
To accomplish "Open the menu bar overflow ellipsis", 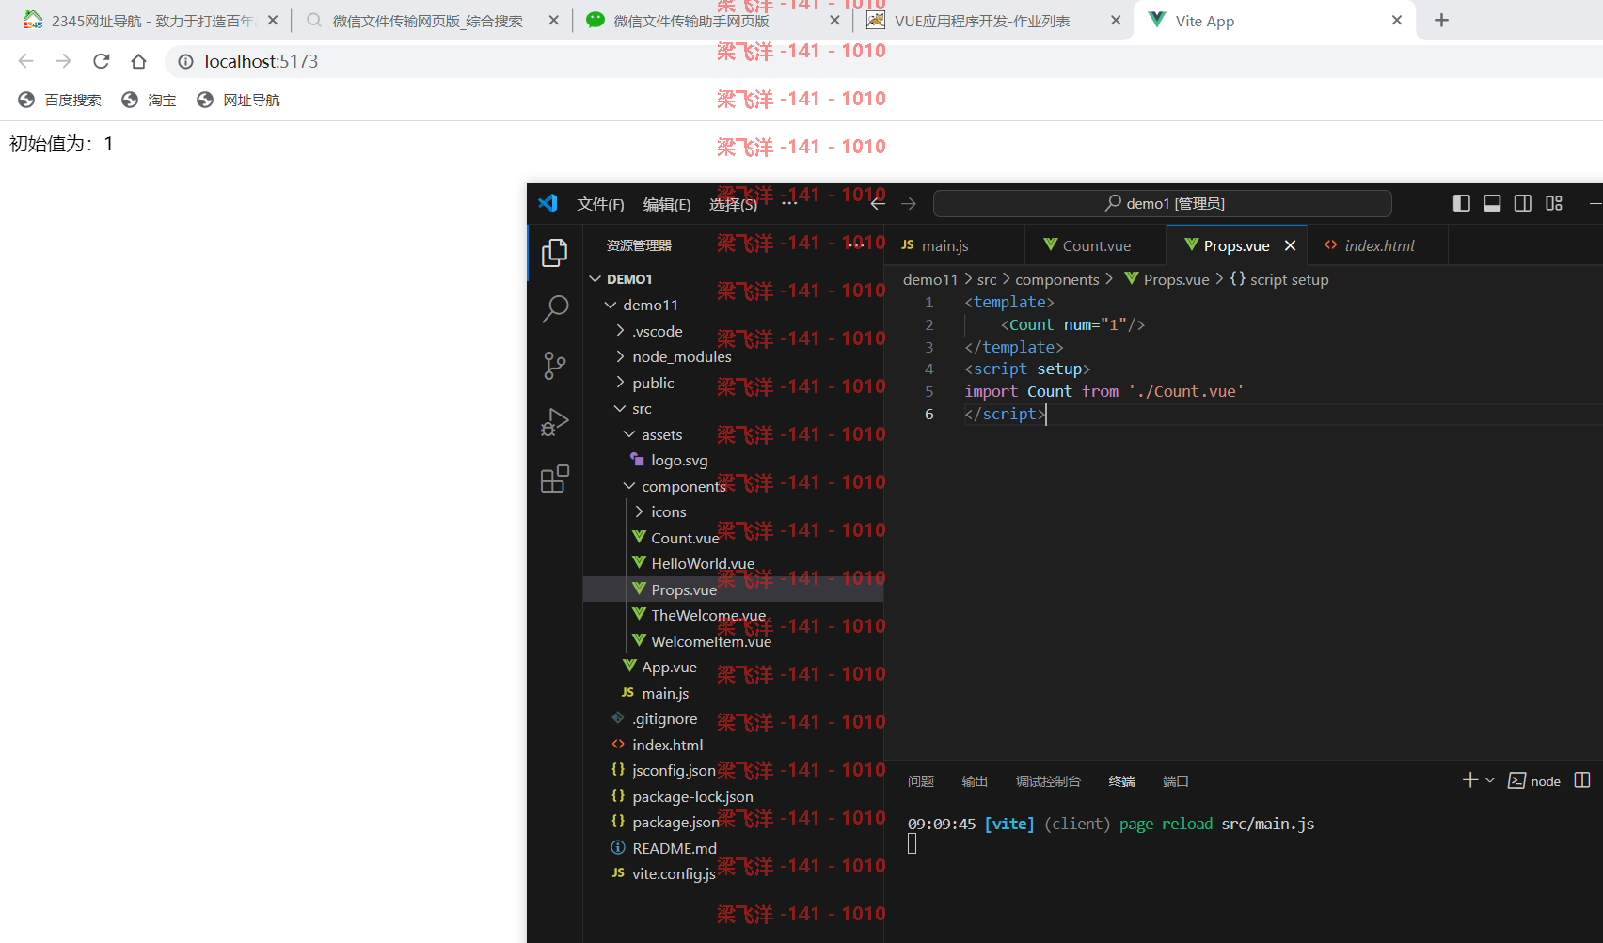I will pos(789,203).
